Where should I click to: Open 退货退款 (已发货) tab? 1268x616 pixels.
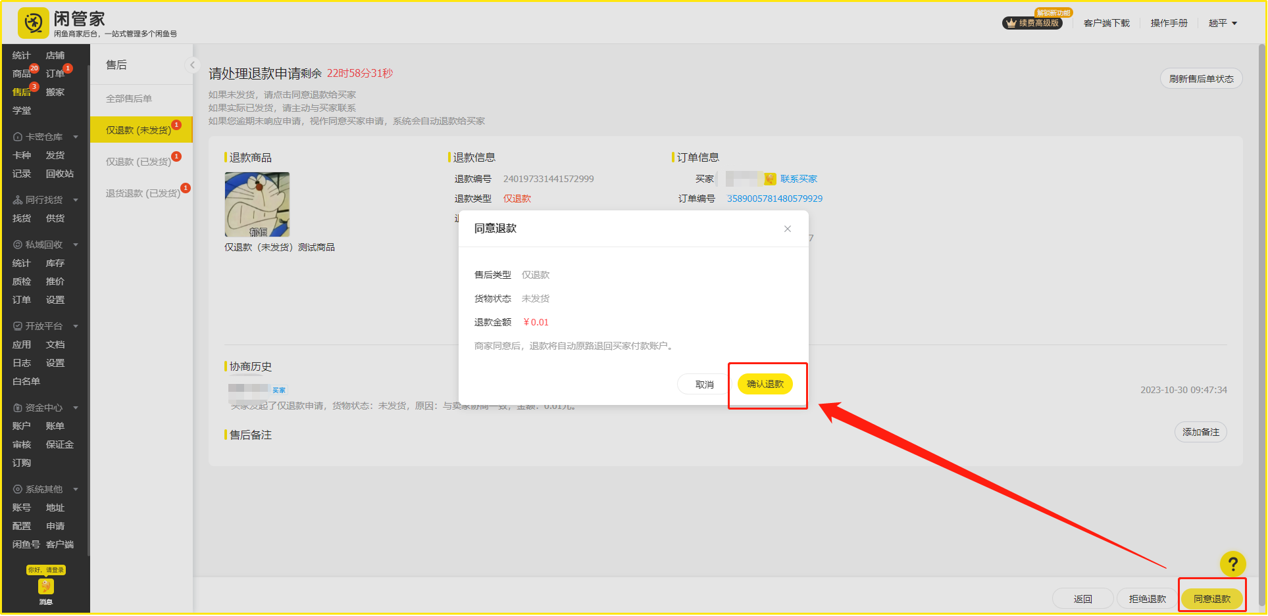(x=143, y=193)
